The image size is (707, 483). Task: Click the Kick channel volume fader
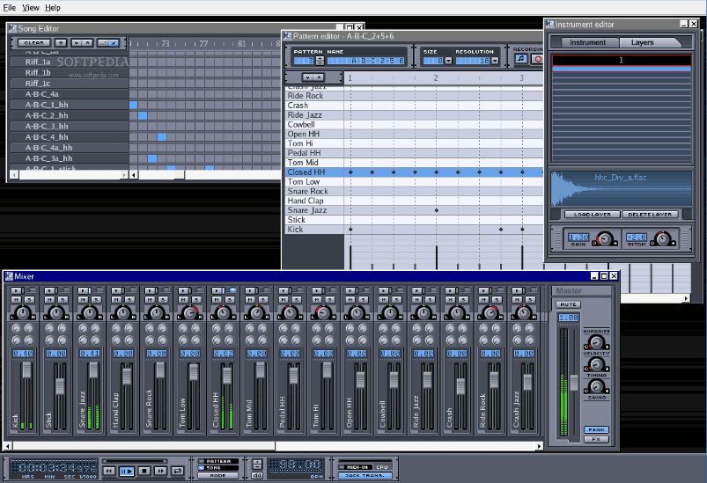(26, 370)
